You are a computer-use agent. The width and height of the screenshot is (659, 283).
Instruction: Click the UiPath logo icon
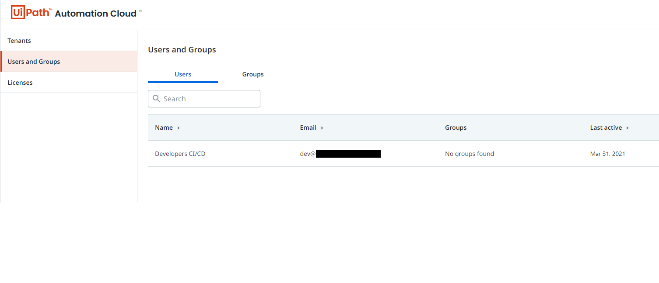pyautogui.click(x=31, y=12)
